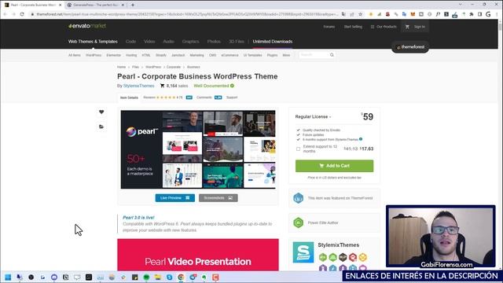503x283 pixels.
Task: Bookmark this page with the star icon
Action: click(x=360, y=14)
